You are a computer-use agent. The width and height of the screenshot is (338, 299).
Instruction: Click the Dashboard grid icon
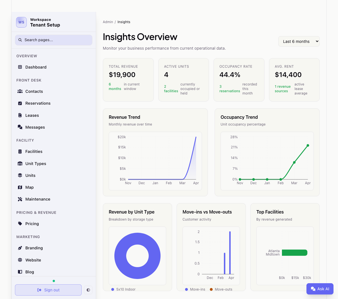20,67
